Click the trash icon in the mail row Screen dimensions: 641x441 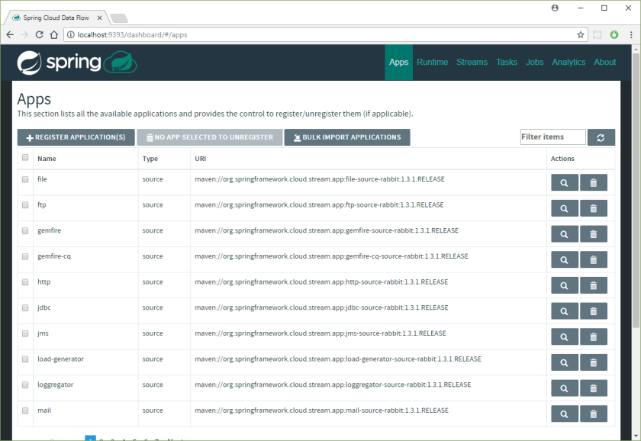click(593, 414)
